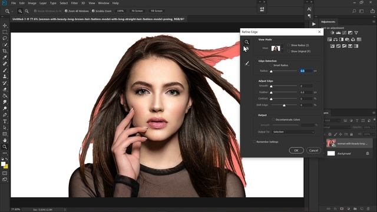Open the Filter menu

74,3
